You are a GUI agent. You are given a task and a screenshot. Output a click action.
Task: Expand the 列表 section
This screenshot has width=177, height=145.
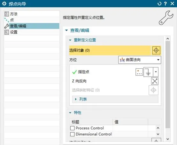tap(76, 99)
